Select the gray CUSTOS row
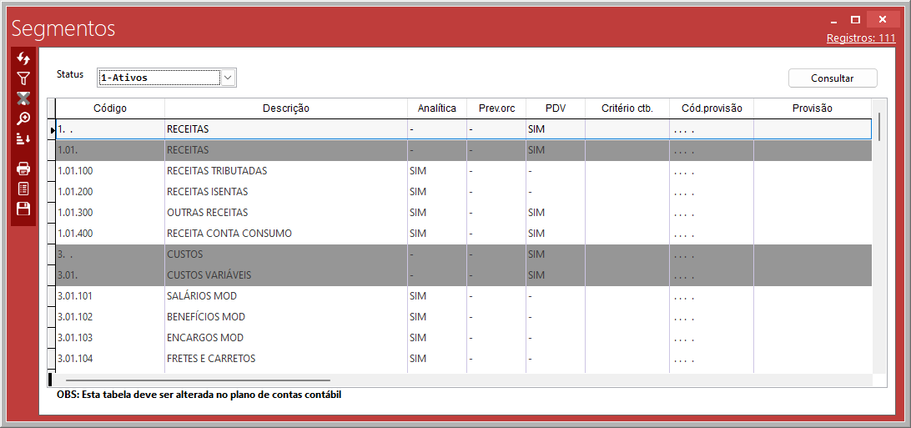 (x=464, y=254)
